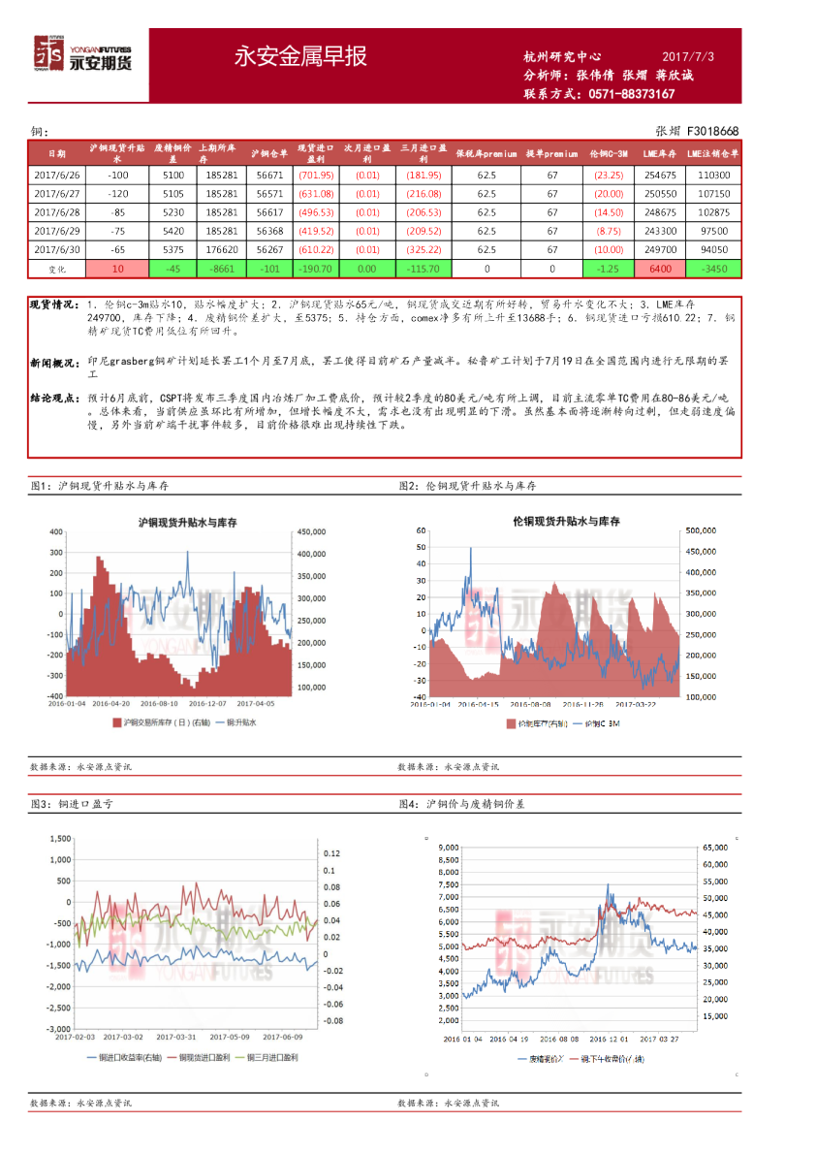
Task: Click the green change cell -115.70
Action: click(x=424, y=269)
